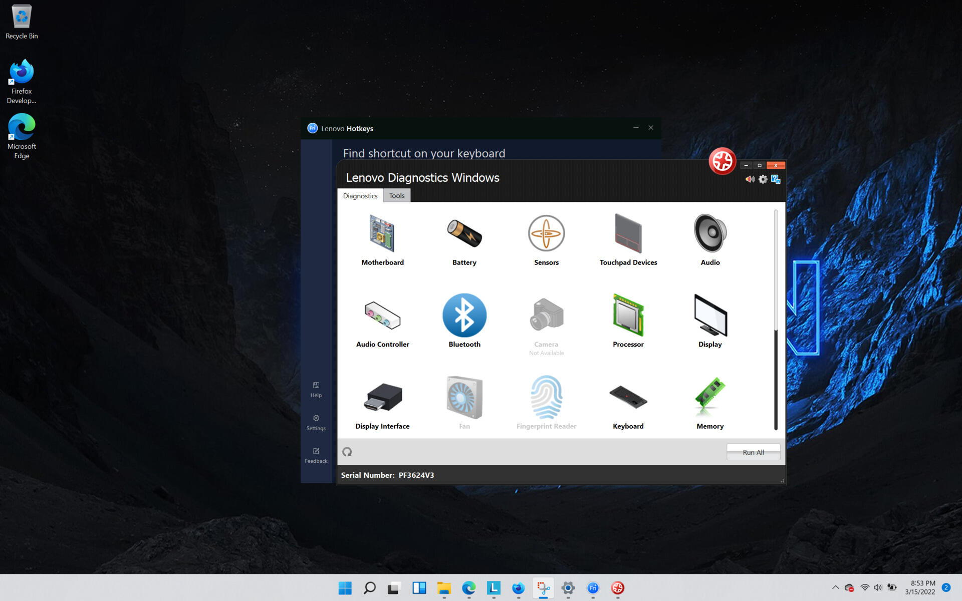Open the Recycle Bin desktop icon
Screen dimensions: 962x601
pyautogui.click(x=22, y=22)
